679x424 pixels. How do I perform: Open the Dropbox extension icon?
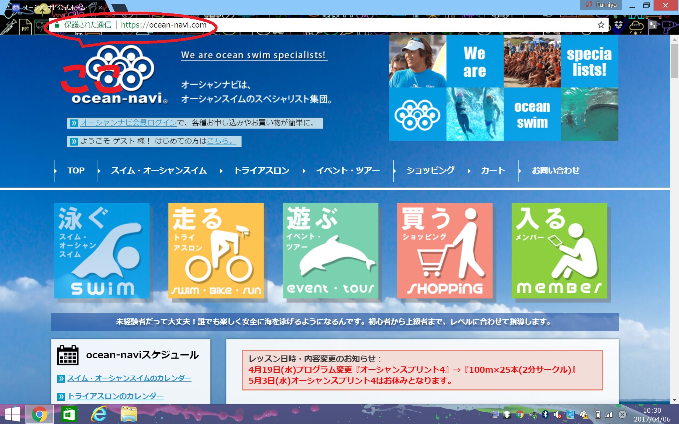(x=619, y=25)
